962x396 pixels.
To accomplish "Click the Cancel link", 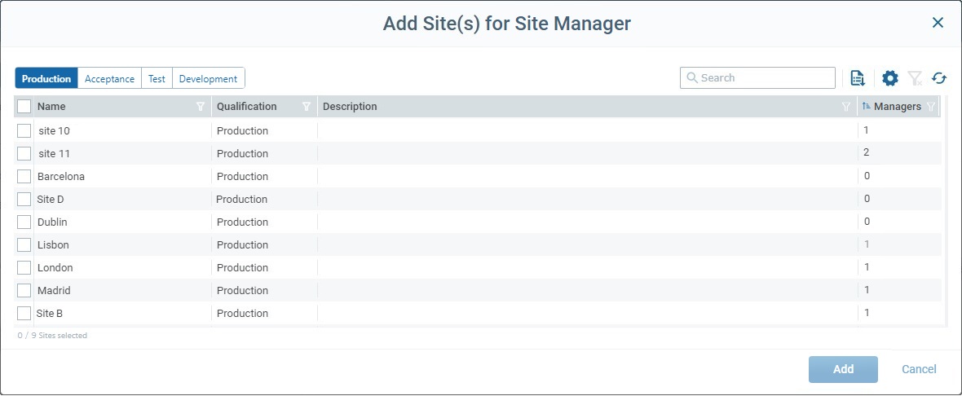I will (x=919, y=369).
